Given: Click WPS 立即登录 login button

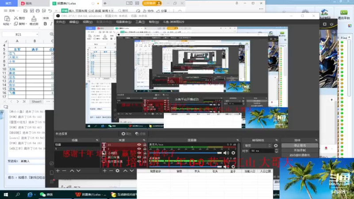Looking at the screenshot, I should pos(152,4).
